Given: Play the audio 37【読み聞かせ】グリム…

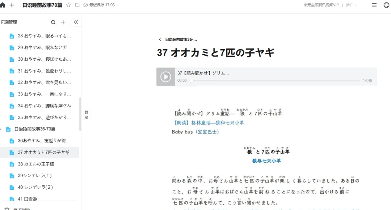Looking at the screenshot, I should point(165,77).
